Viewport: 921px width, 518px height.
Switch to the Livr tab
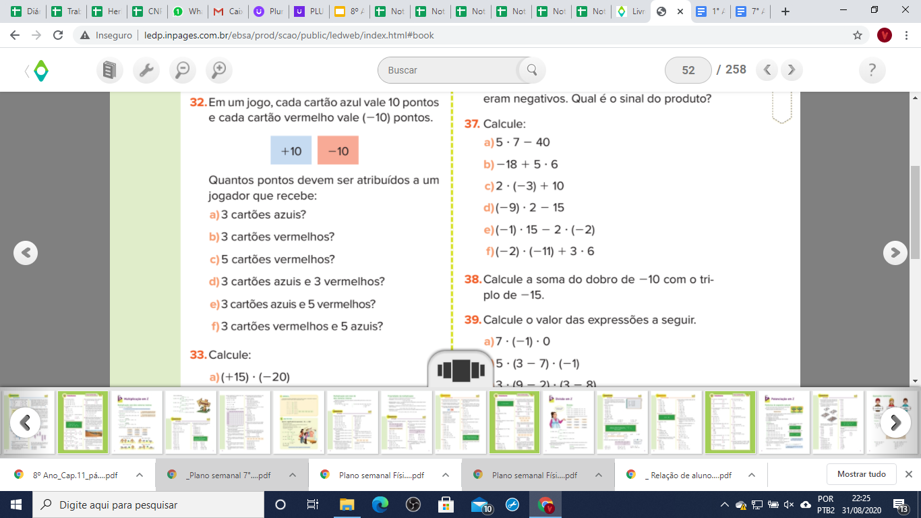click(x=630, y=11)
